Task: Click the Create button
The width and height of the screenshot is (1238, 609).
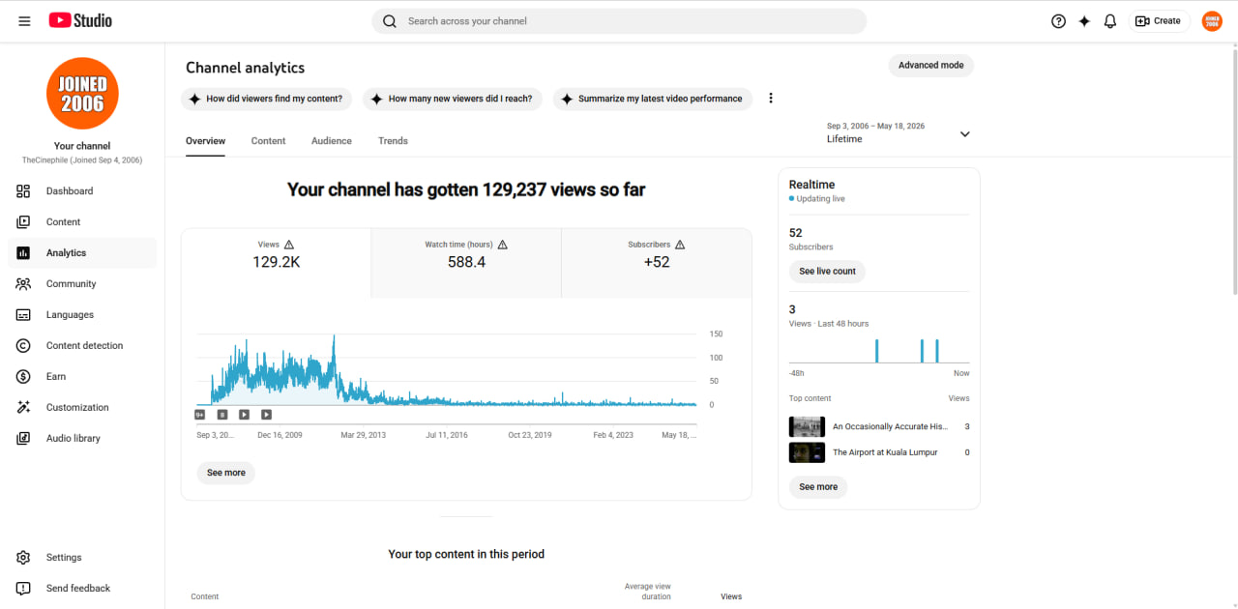Action: pyautogui.click(x=1158, y=21)
